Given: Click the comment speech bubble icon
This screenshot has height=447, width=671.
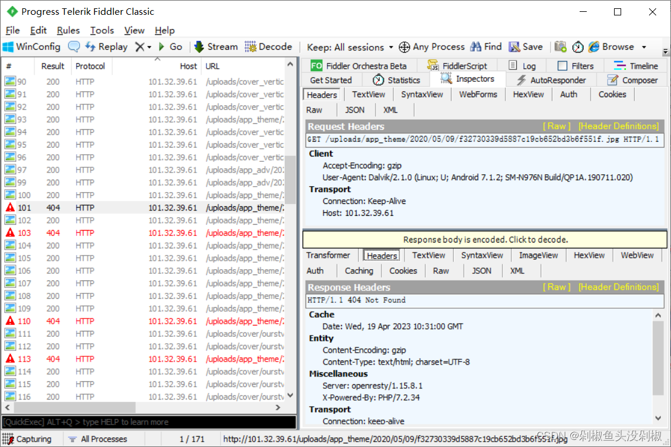Looking at the screenshot, I should [74, 47].
